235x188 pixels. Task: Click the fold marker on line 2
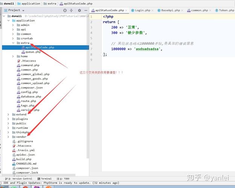[x=101, y=22]
